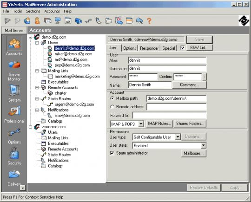Select urgent@demo.d2g.com static route
251x202 pixels.
click(x=74, y=104)
